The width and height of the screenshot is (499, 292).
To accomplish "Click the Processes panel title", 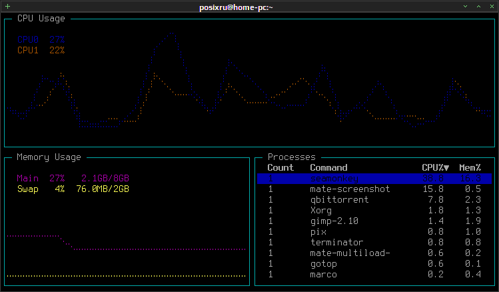I will (x=292, y=157).
